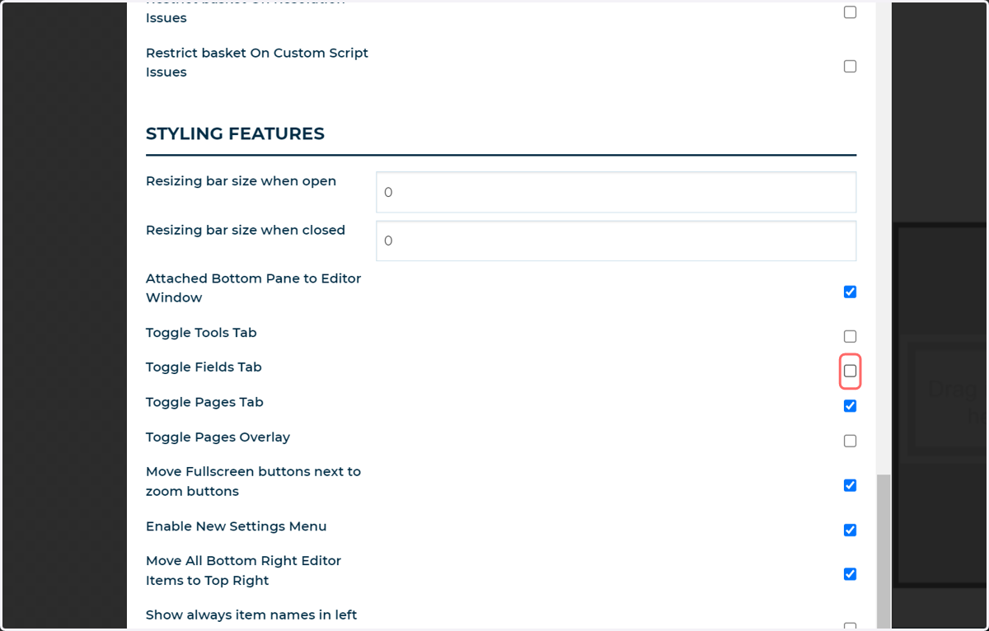
Task: Click the Attached Bottom Pane to Editor label
Action: [253, 288]
